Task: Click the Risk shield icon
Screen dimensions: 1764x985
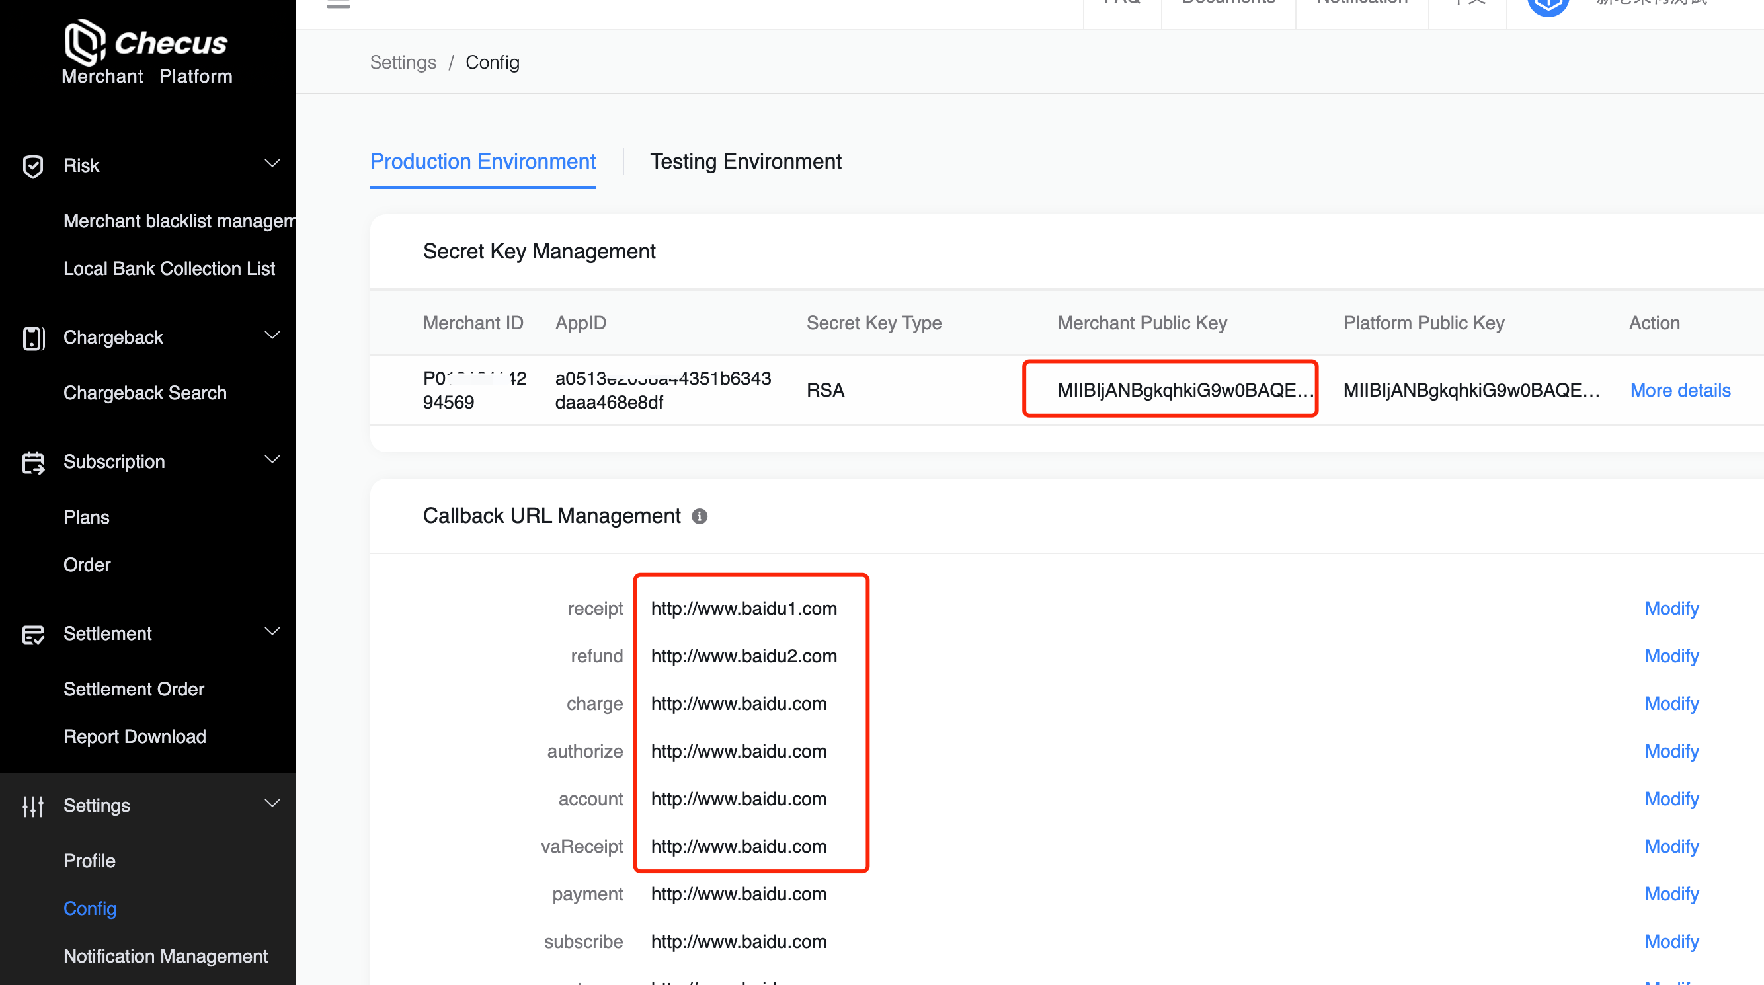Action: point(33,166)
